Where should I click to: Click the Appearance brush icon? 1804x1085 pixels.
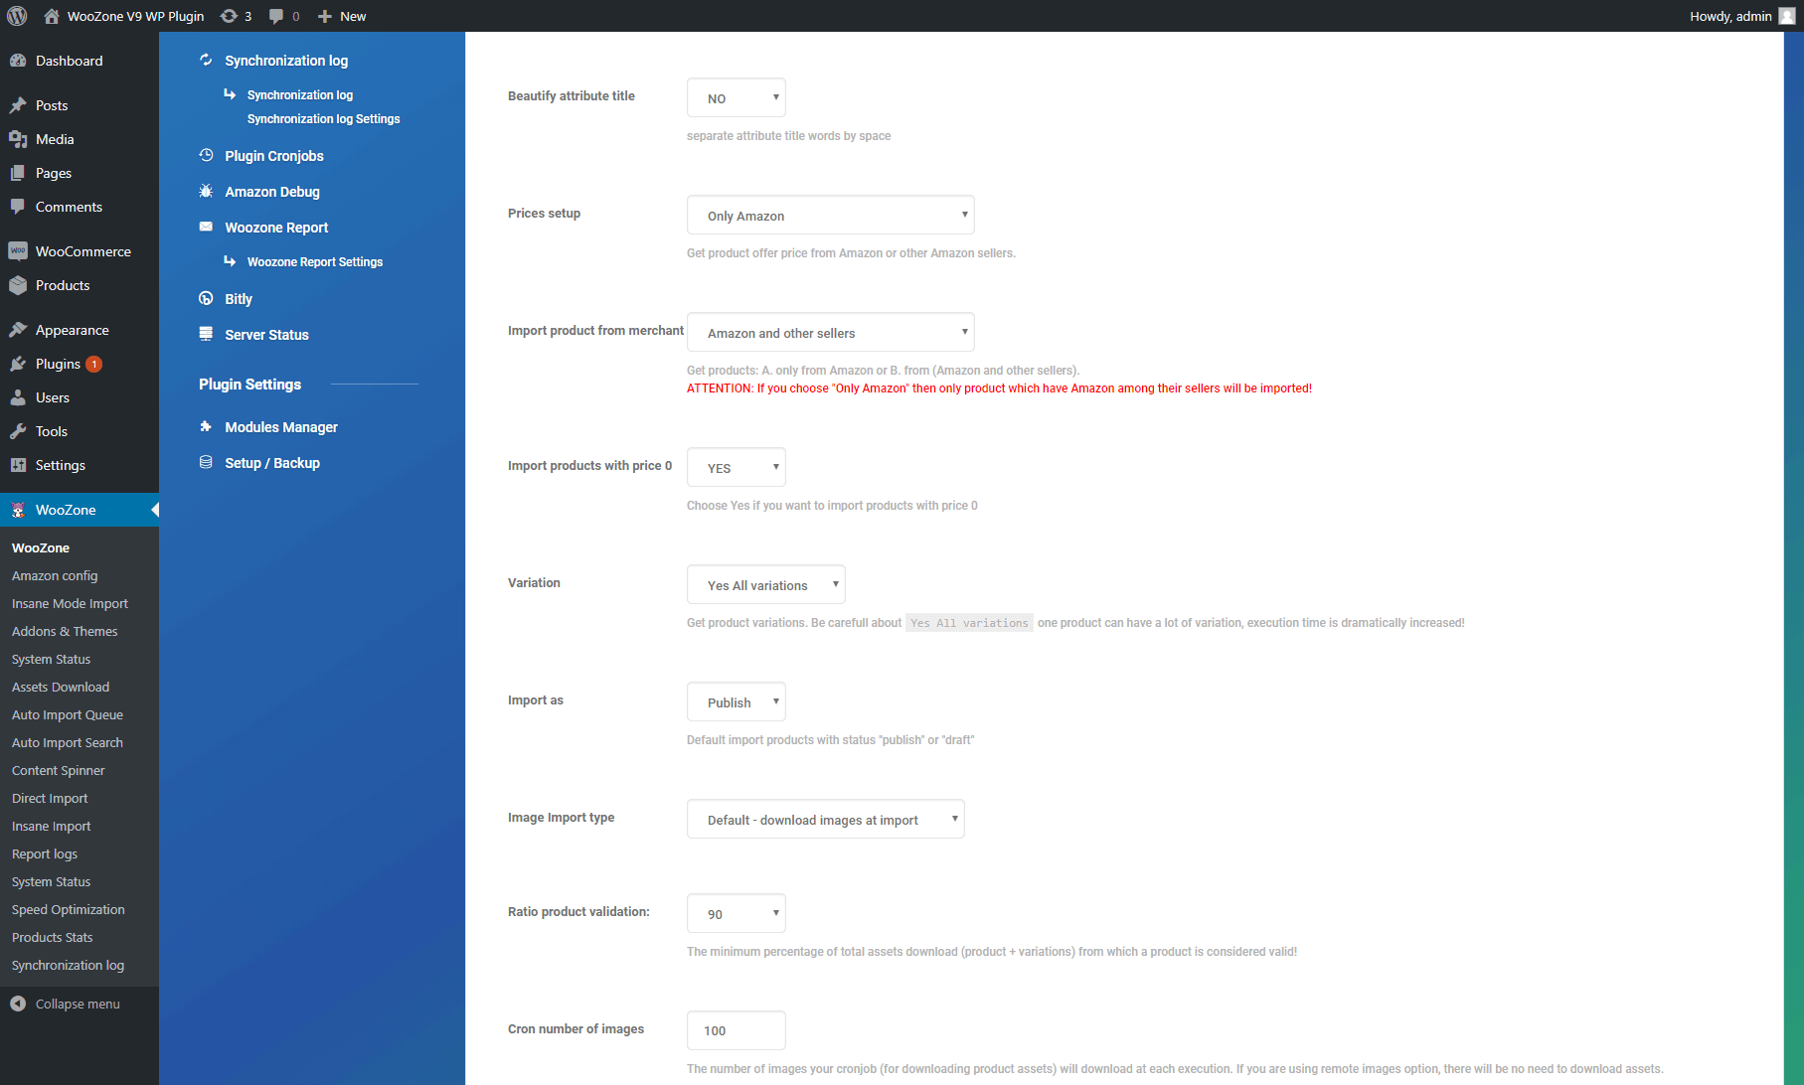(18, 330)
